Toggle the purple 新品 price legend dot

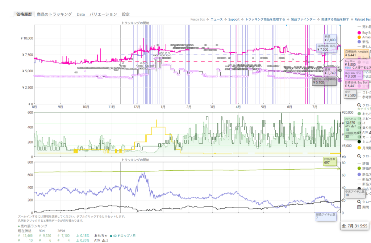point(359,42)
